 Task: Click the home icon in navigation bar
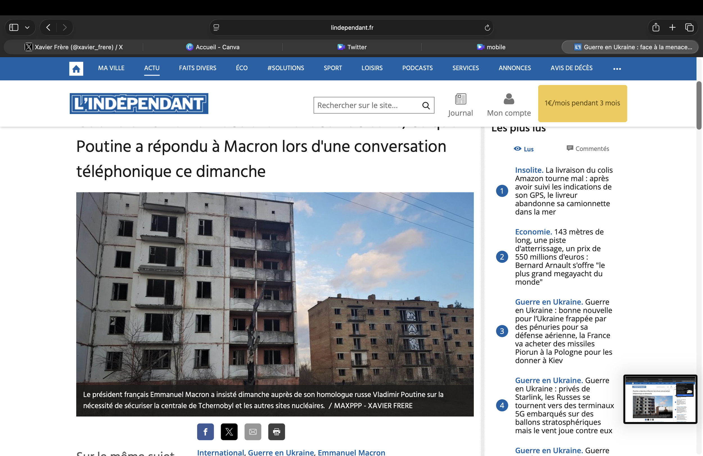point(76,69)
